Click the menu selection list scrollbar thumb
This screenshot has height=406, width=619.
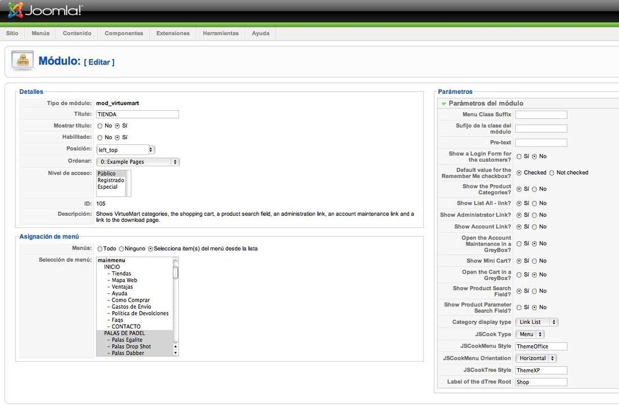click(176, 272)
